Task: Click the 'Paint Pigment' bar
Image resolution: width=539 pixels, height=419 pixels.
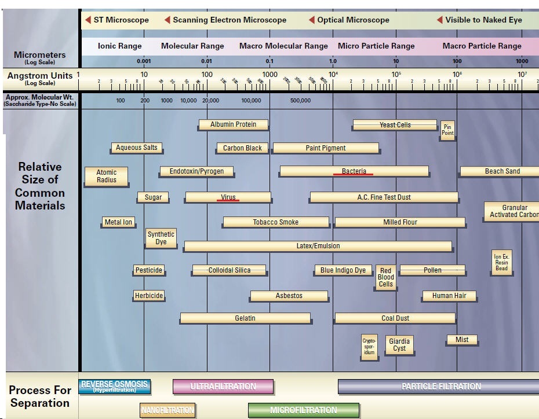Action: [x=326, y=148]
